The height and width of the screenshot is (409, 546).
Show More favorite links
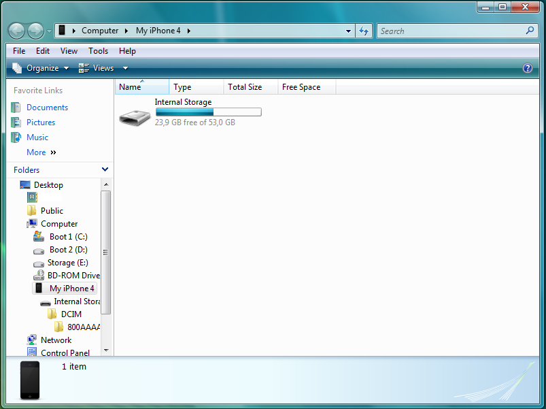click(x=41, y=152)
